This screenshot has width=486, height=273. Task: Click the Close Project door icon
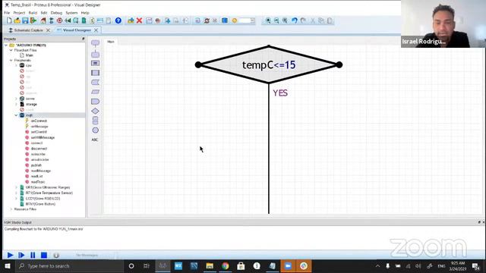(x=33, y=20)
